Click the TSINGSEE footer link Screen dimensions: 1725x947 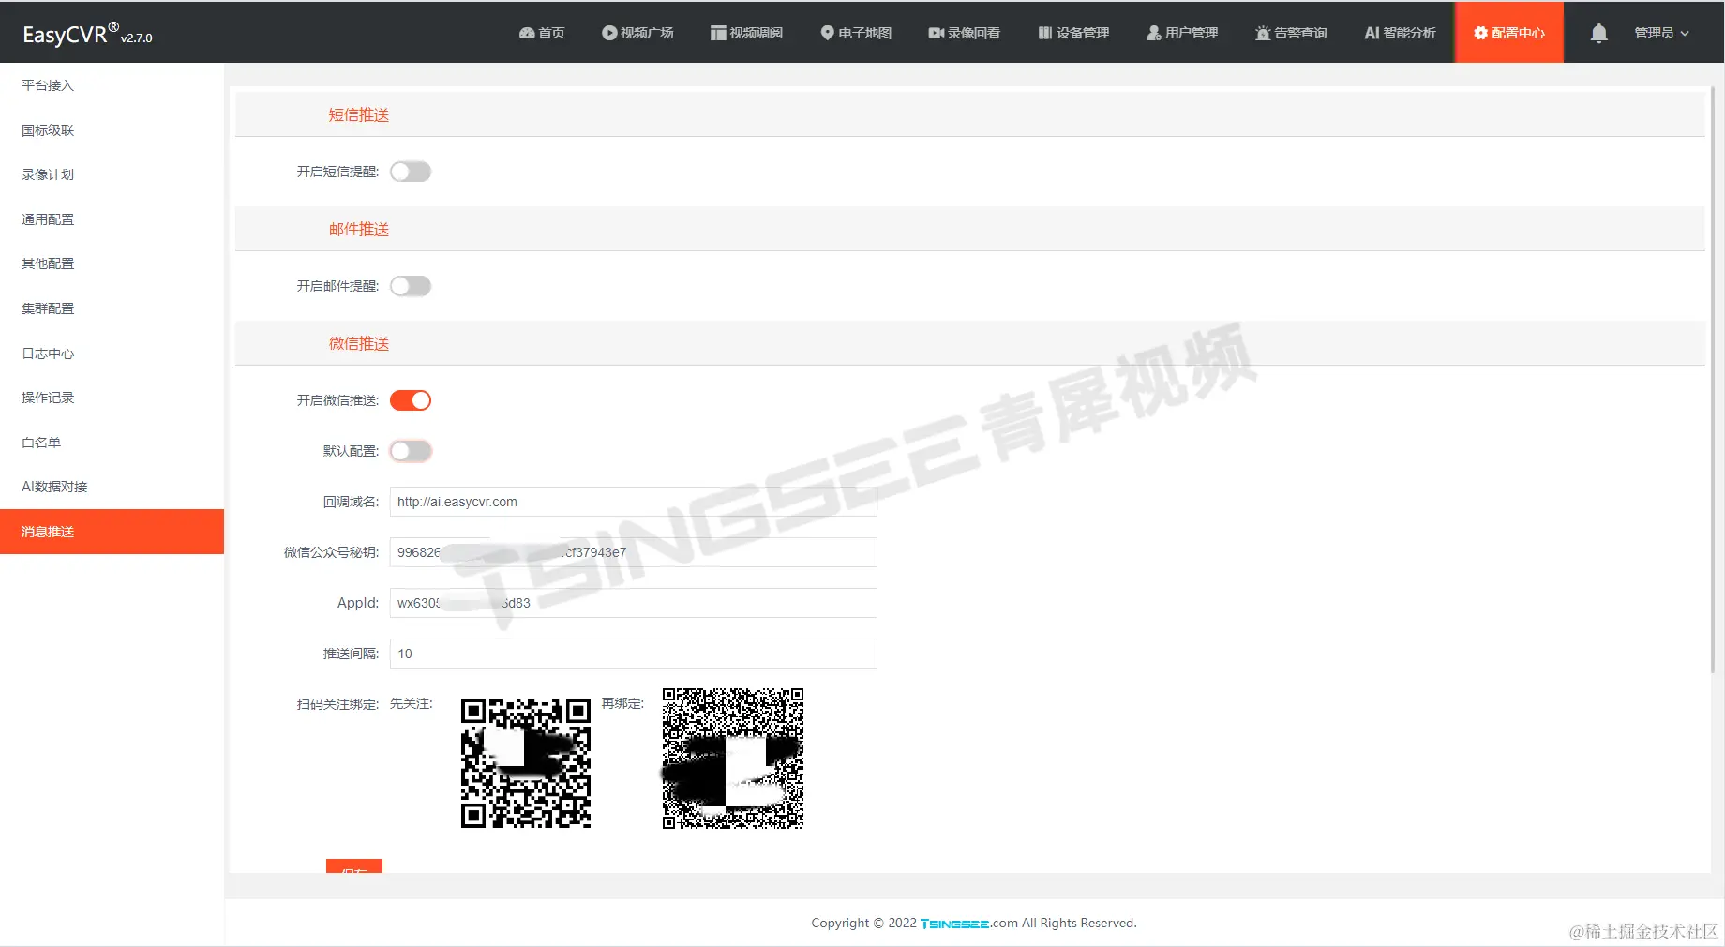pyautogui.click(x=954, y=924)
